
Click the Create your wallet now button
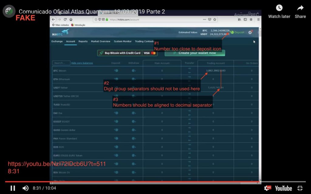click(x=195, y=53)
